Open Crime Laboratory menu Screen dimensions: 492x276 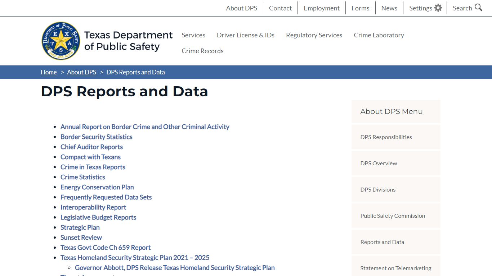point(379,35)
